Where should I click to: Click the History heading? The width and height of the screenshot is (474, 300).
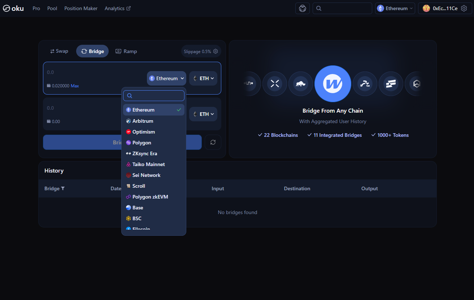54,170
